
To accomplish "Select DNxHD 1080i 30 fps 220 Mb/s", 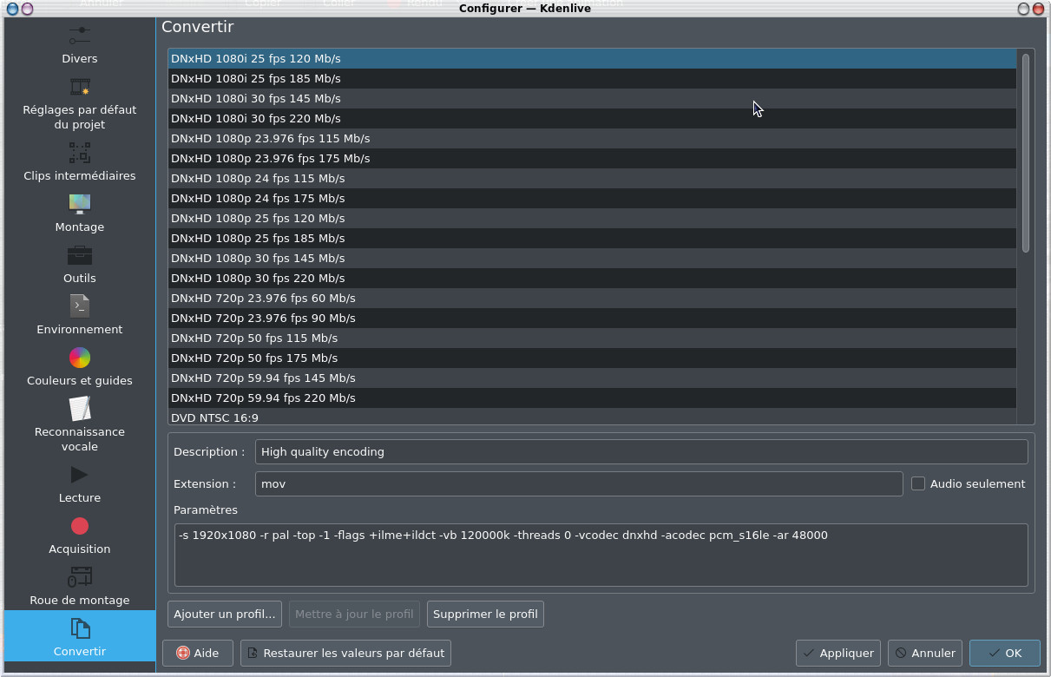I will click(x=592, y=118).
